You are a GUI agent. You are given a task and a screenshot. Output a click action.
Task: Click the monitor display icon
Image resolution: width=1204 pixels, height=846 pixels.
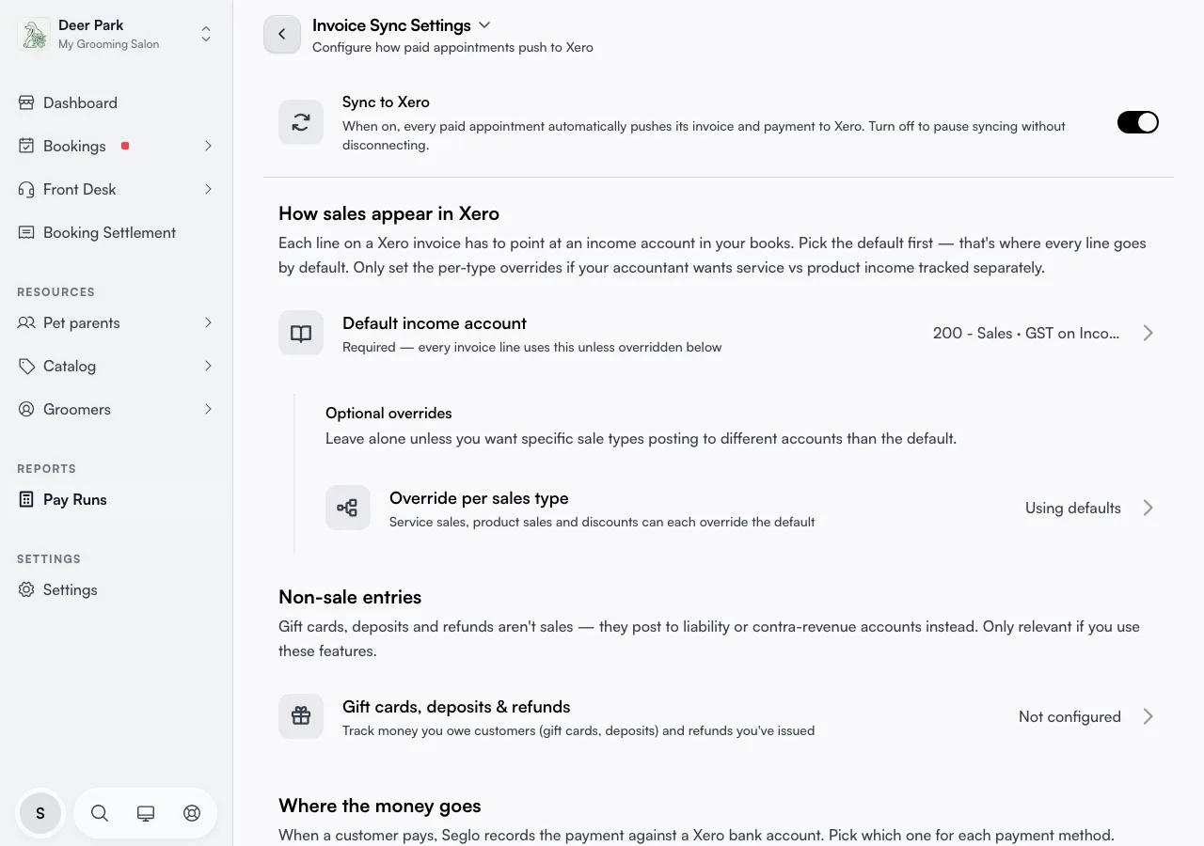pos(146,813)
